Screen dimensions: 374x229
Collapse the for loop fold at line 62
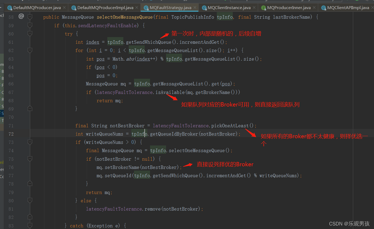click(30, 50)
